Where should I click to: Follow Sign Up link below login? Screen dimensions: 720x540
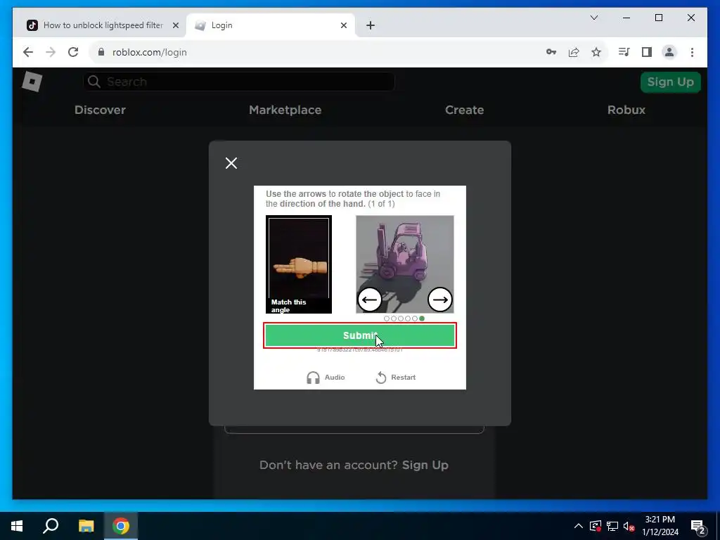pyautogui.click(x=425, y=465)
